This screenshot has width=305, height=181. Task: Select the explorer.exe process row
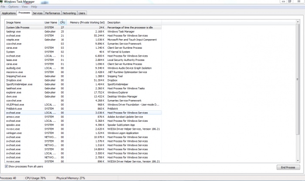(x=14, y=92)
